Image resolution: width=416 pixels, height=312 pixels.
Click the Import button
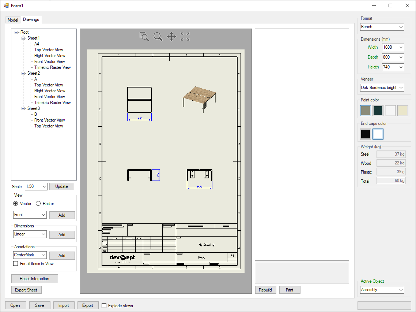click(x=64, y=305)
